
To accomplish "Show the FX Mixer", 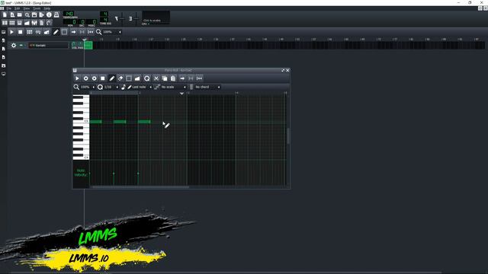I will click(34, 23).
